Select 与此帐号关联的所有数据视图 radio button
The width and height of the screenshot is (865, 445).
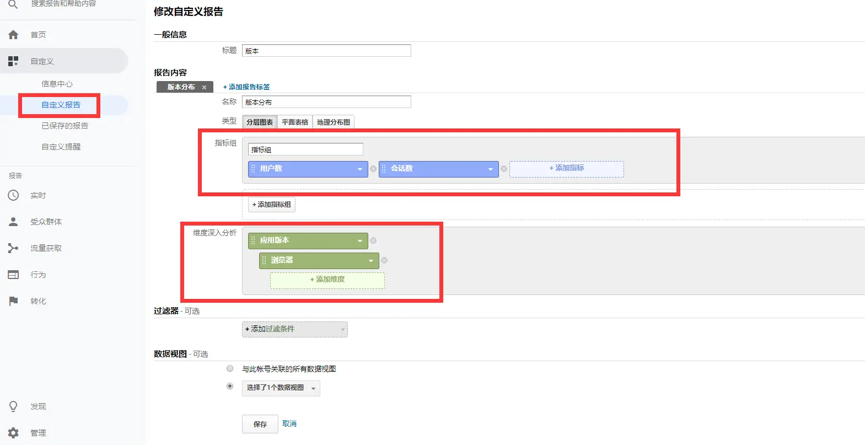click(x=230, y=368)
